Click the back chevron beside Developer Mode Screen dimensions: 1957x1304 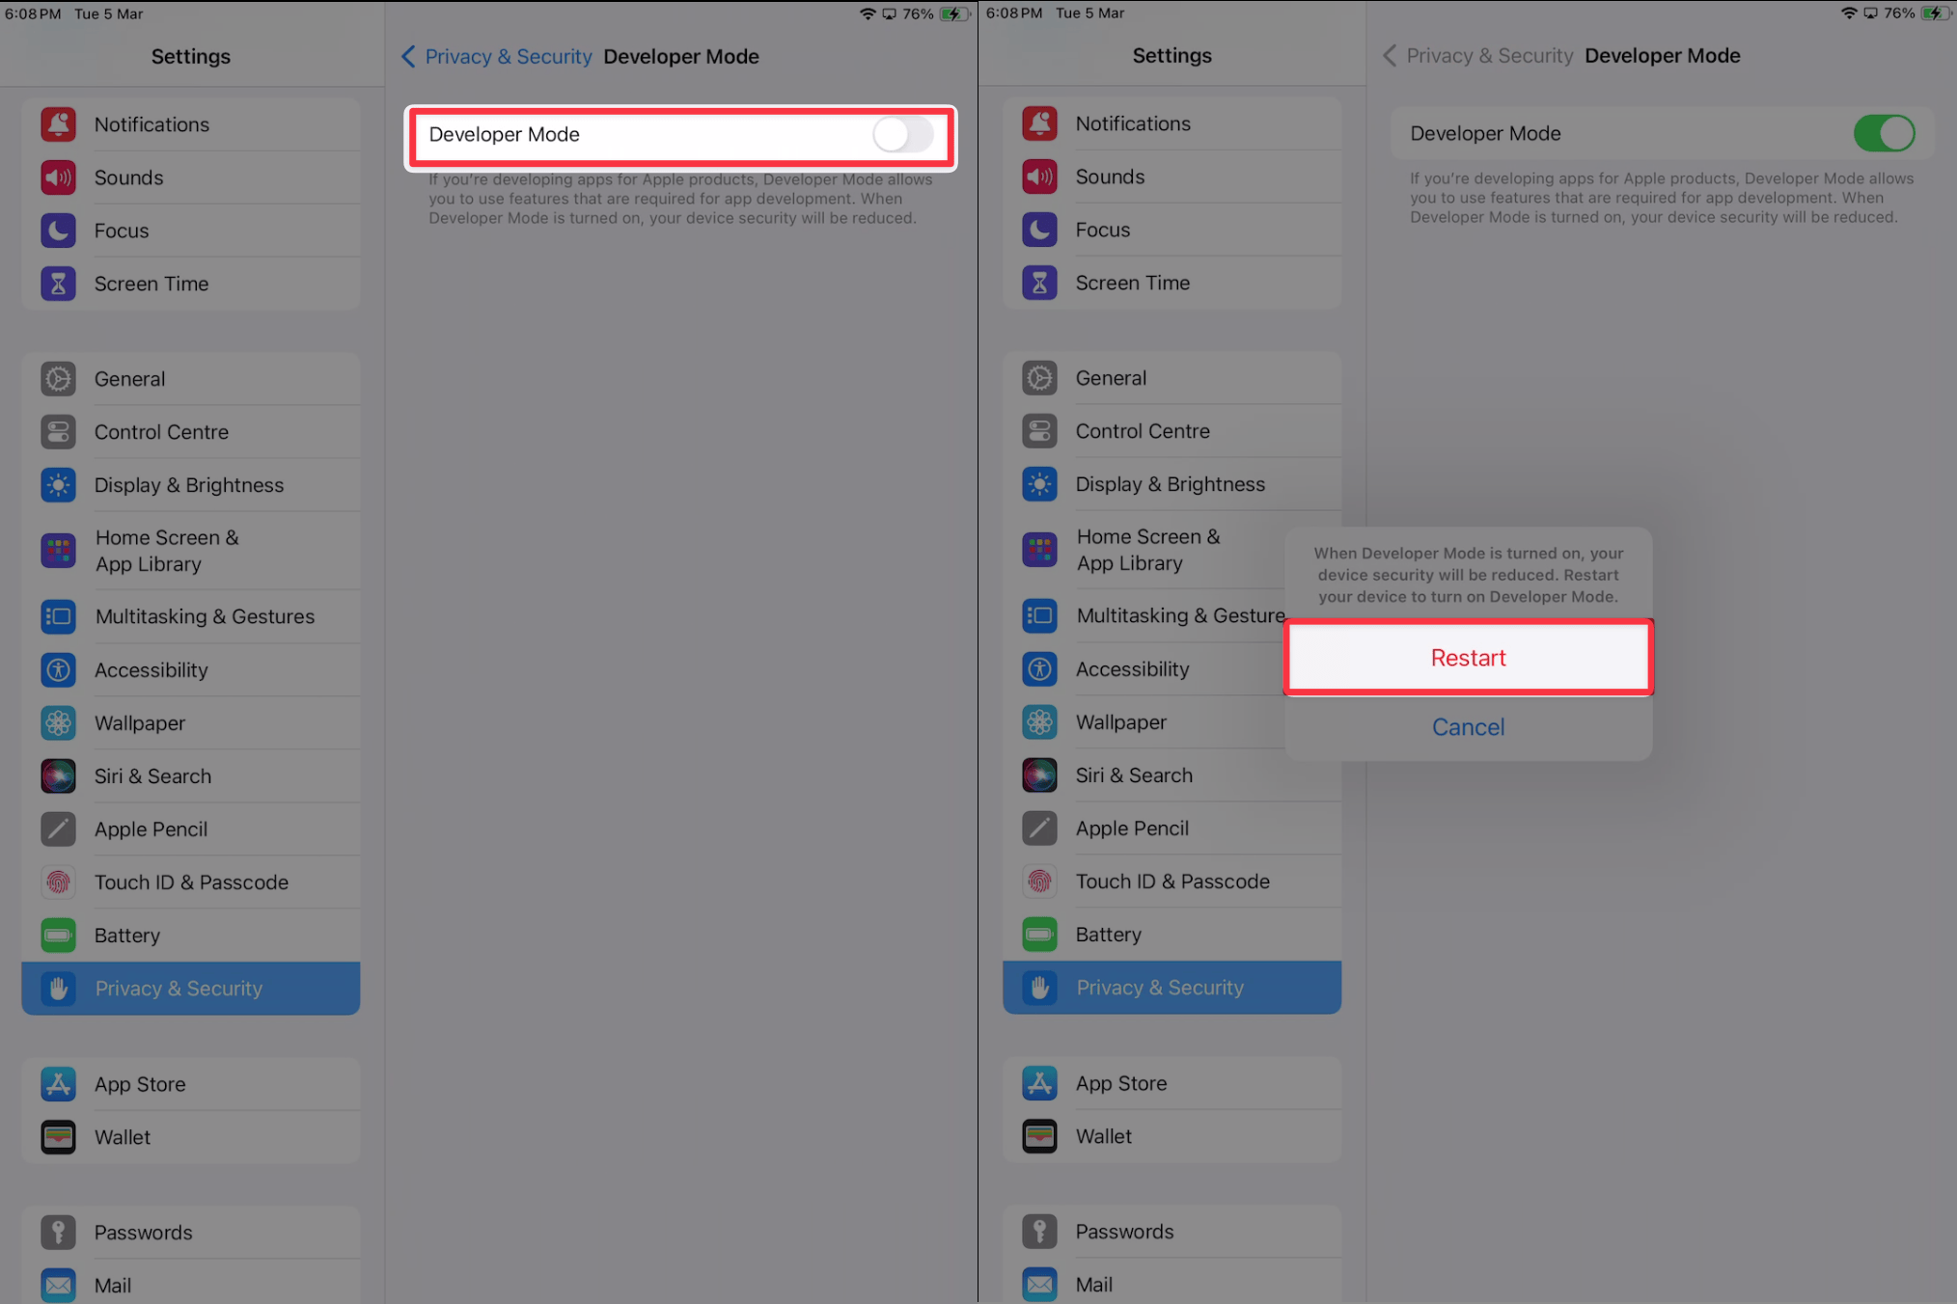[407, 56]
